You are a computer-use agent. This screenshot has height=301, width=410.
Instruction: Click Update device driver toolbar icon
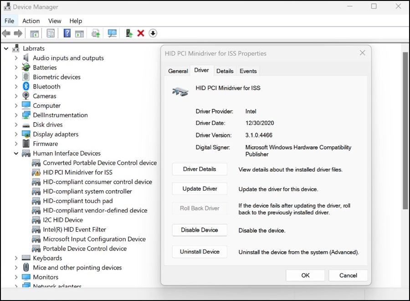click(x=96, y=33)
